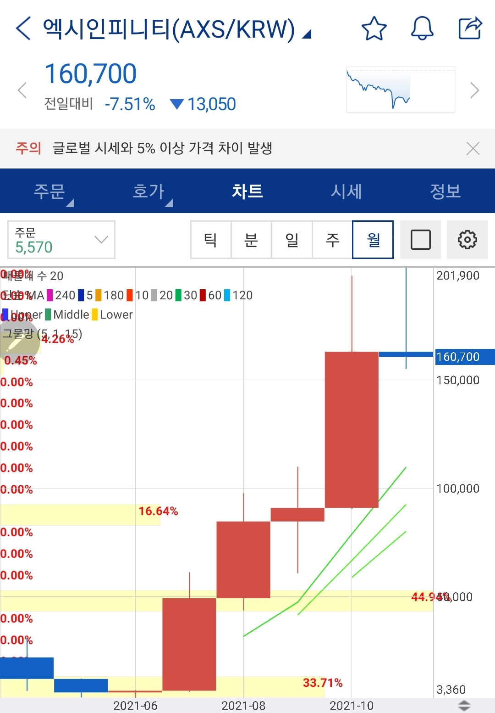
Task: Tap the 2021-08 date axis label
Action: pyautogui.click(x=243, y=706)
